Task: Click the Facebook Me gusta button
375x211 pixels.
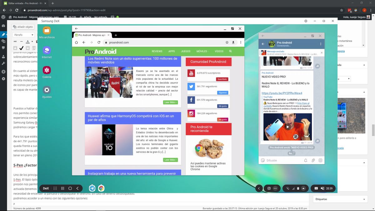Action: pyautogui.click(x=222, y=106)
